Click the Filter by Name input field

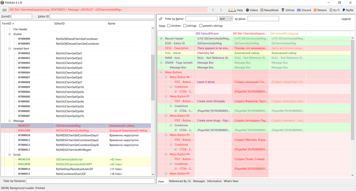point(201,19)
